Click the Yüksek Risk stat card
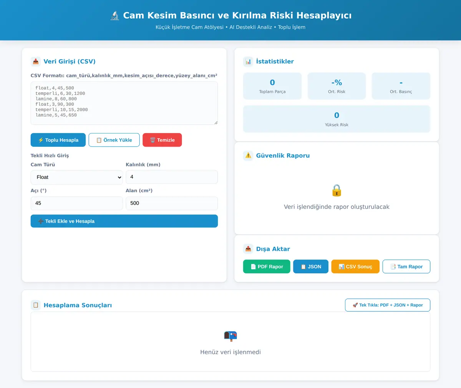The width and height of the screenshot is (461, 388). pos(337,119)
